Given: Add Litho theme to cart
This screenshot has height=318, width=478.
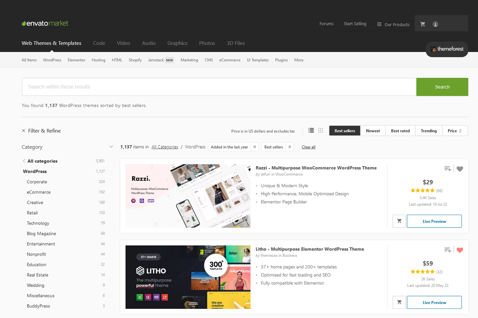Looking at the screenshot, I should click(x=399, y=302).
